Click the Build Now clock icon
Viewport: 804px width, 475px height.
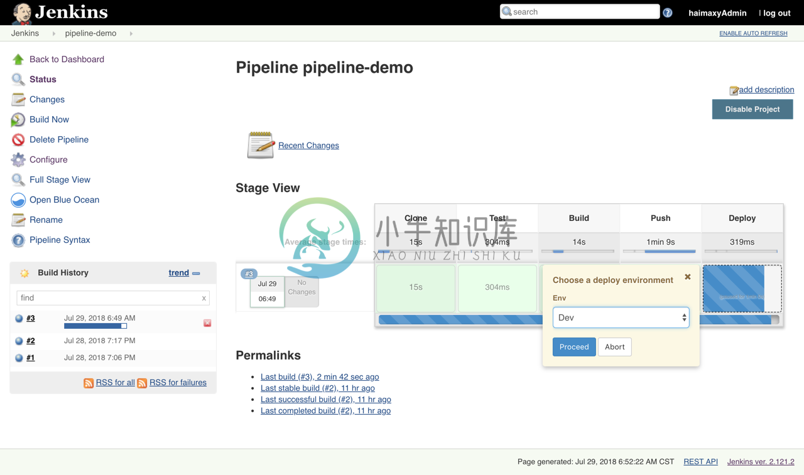(18, 120)
